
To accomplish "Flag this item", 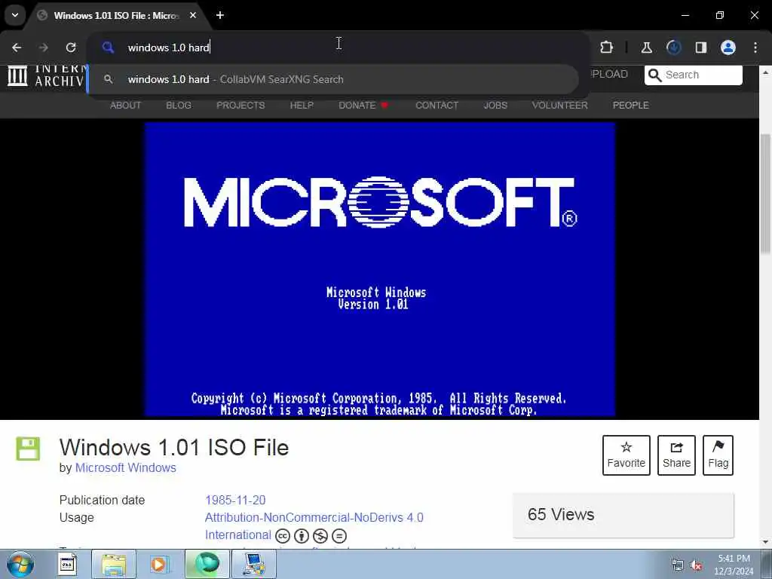I will coord(718,455).
